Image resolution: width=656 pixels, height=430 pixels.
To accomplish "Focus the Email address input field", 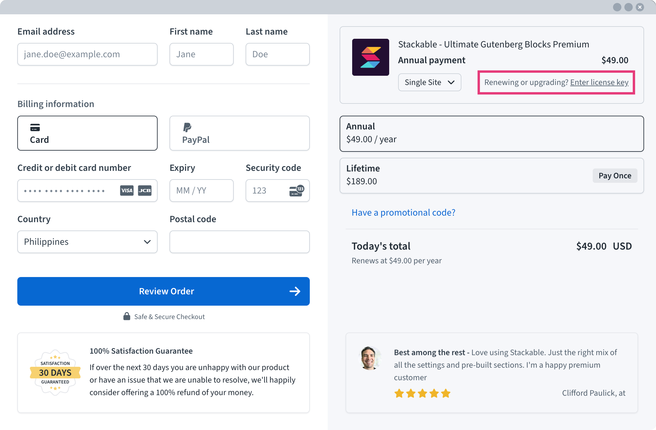I will (87, 54).
